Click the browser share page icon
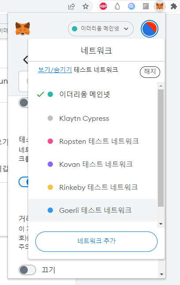This screenshot has height=285, width=180. (71, 7)
